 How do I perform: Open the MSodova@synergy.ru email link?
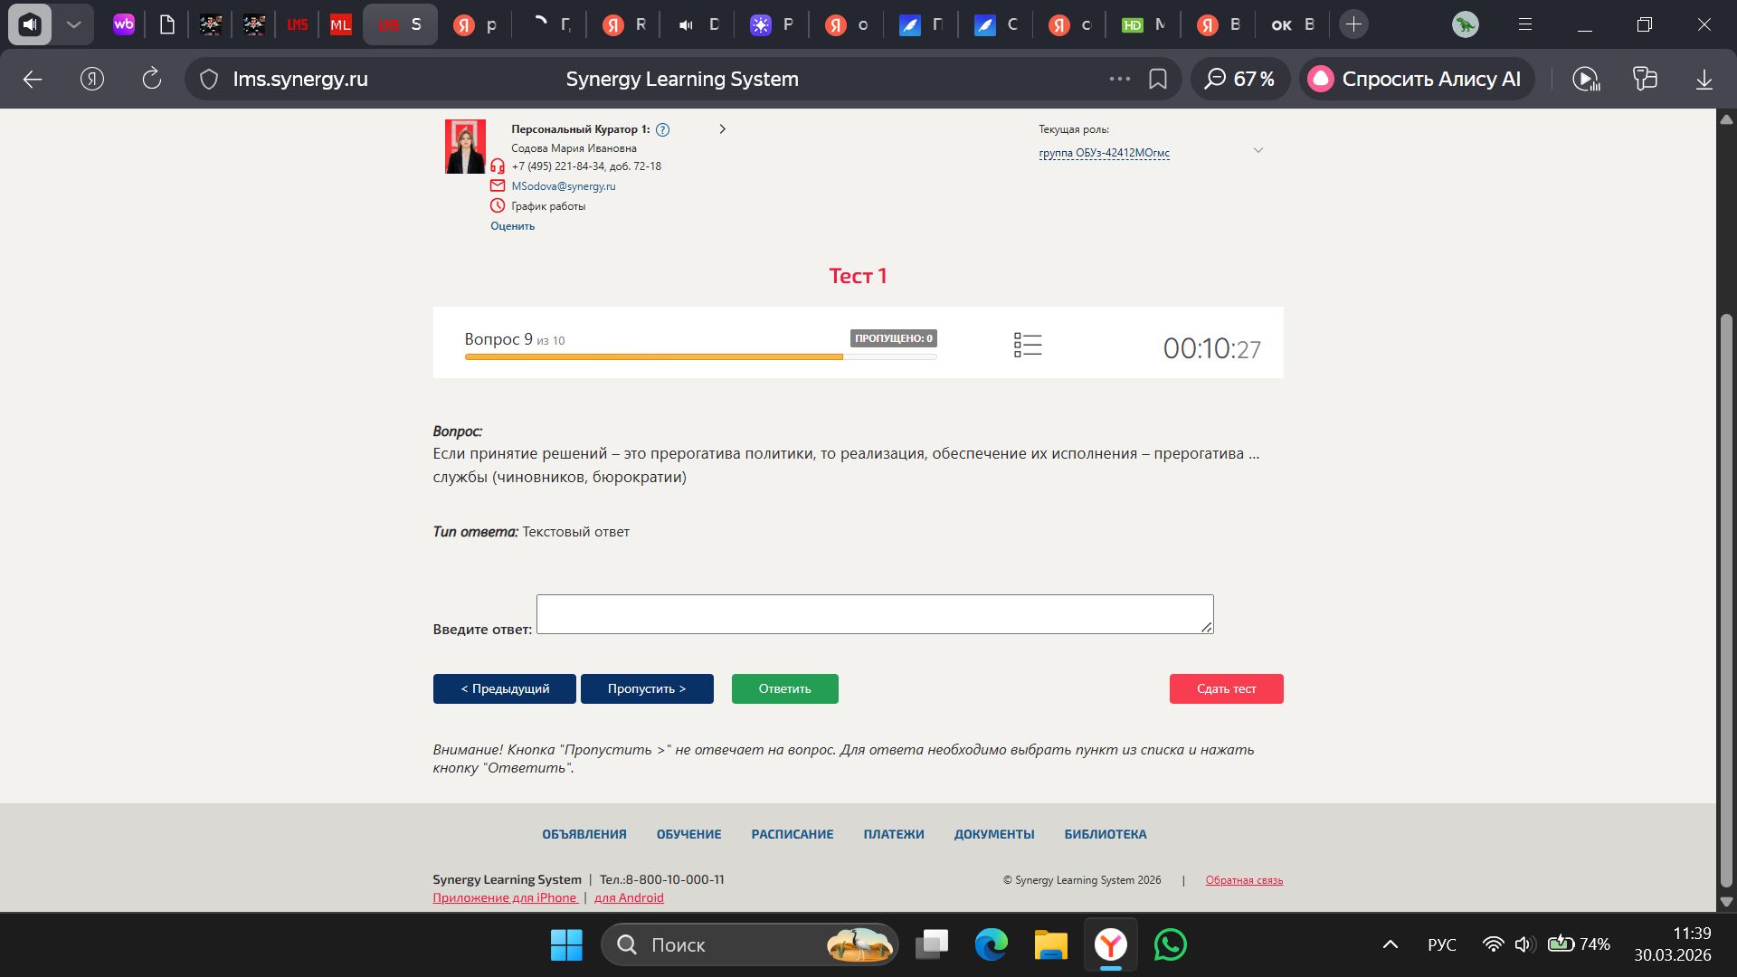[x=563, y=186]
